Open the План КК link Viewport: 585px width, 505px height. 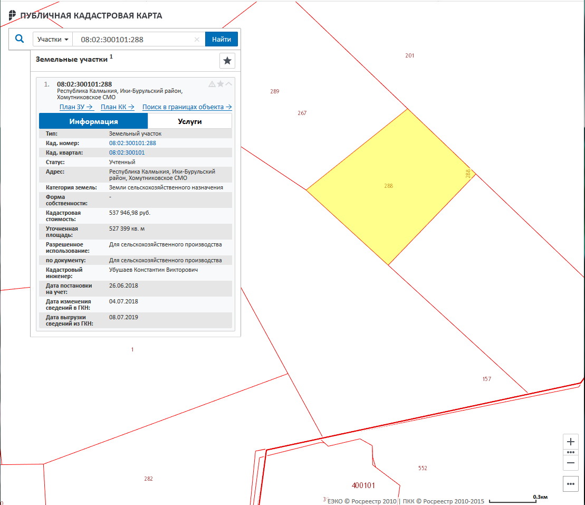click(x=118, y=107)
